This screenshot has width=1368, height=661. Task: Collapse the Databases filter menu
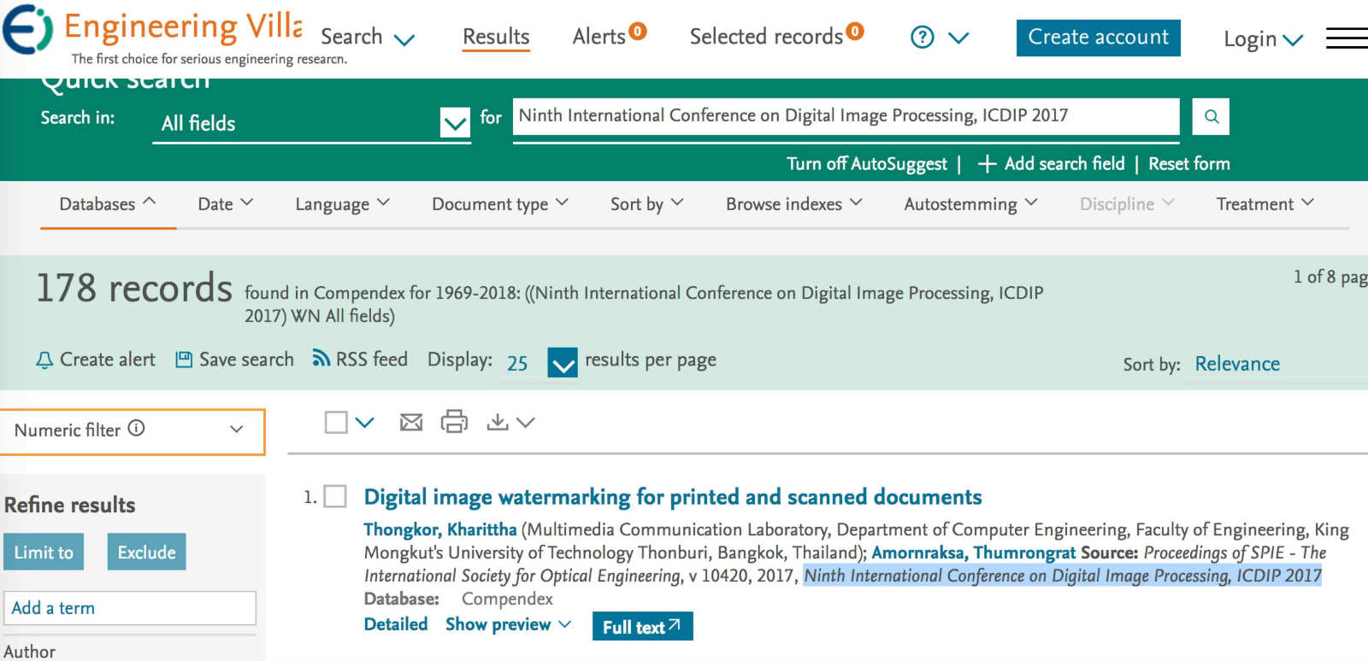click(108, 204)
